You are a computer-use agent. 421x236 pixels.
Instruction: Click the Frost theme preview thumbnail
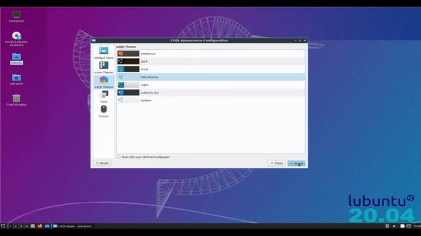(128, 69)
